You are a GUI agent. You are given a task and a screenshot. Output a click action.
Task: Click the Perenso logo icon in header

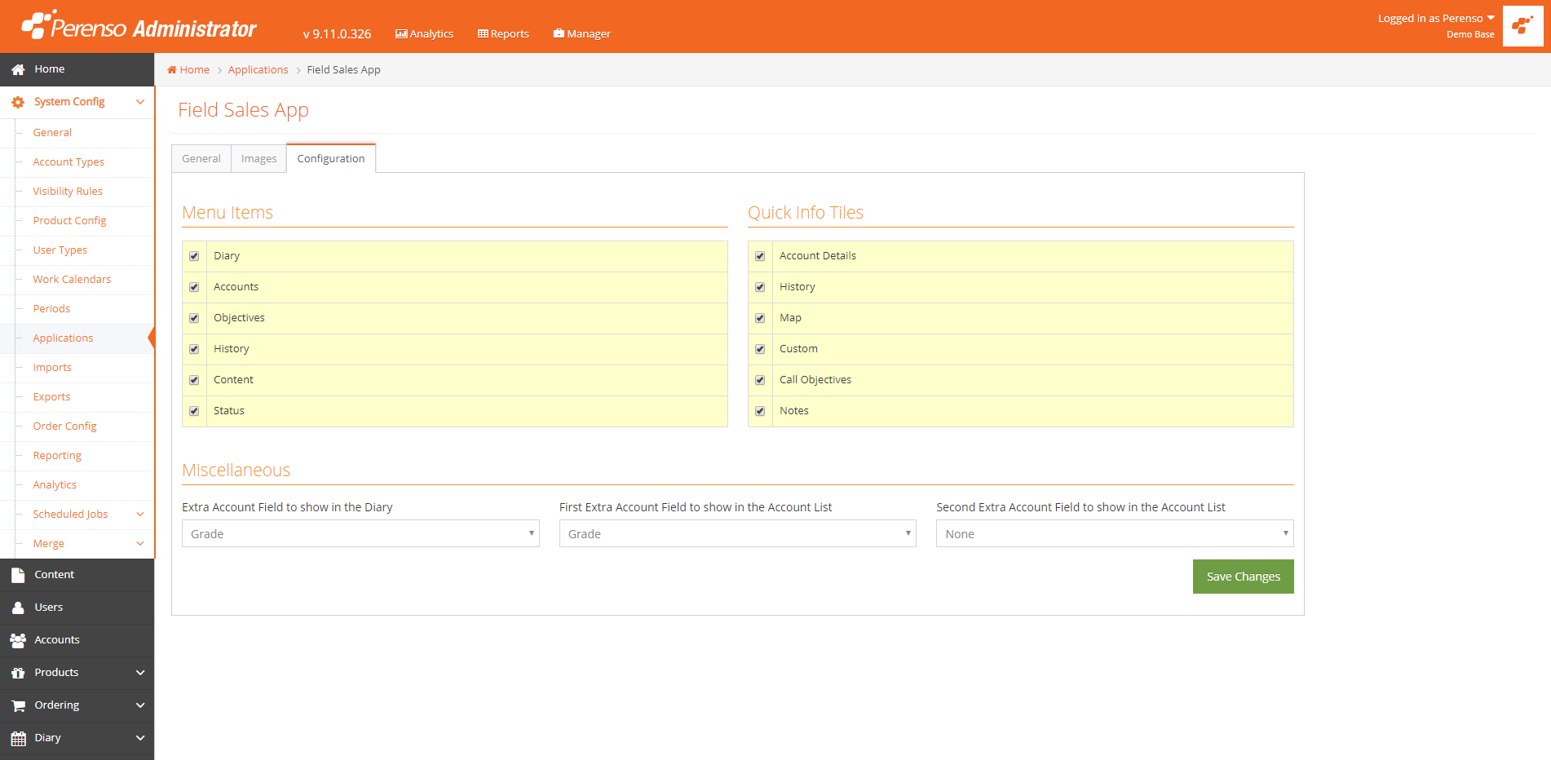point(38,24)
